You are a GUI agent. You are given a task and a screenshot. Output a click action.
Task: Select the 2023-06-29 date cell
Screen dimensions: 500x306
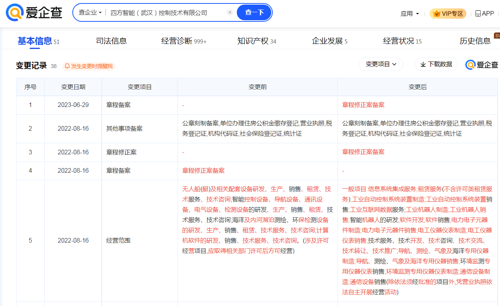pos(73,105)
